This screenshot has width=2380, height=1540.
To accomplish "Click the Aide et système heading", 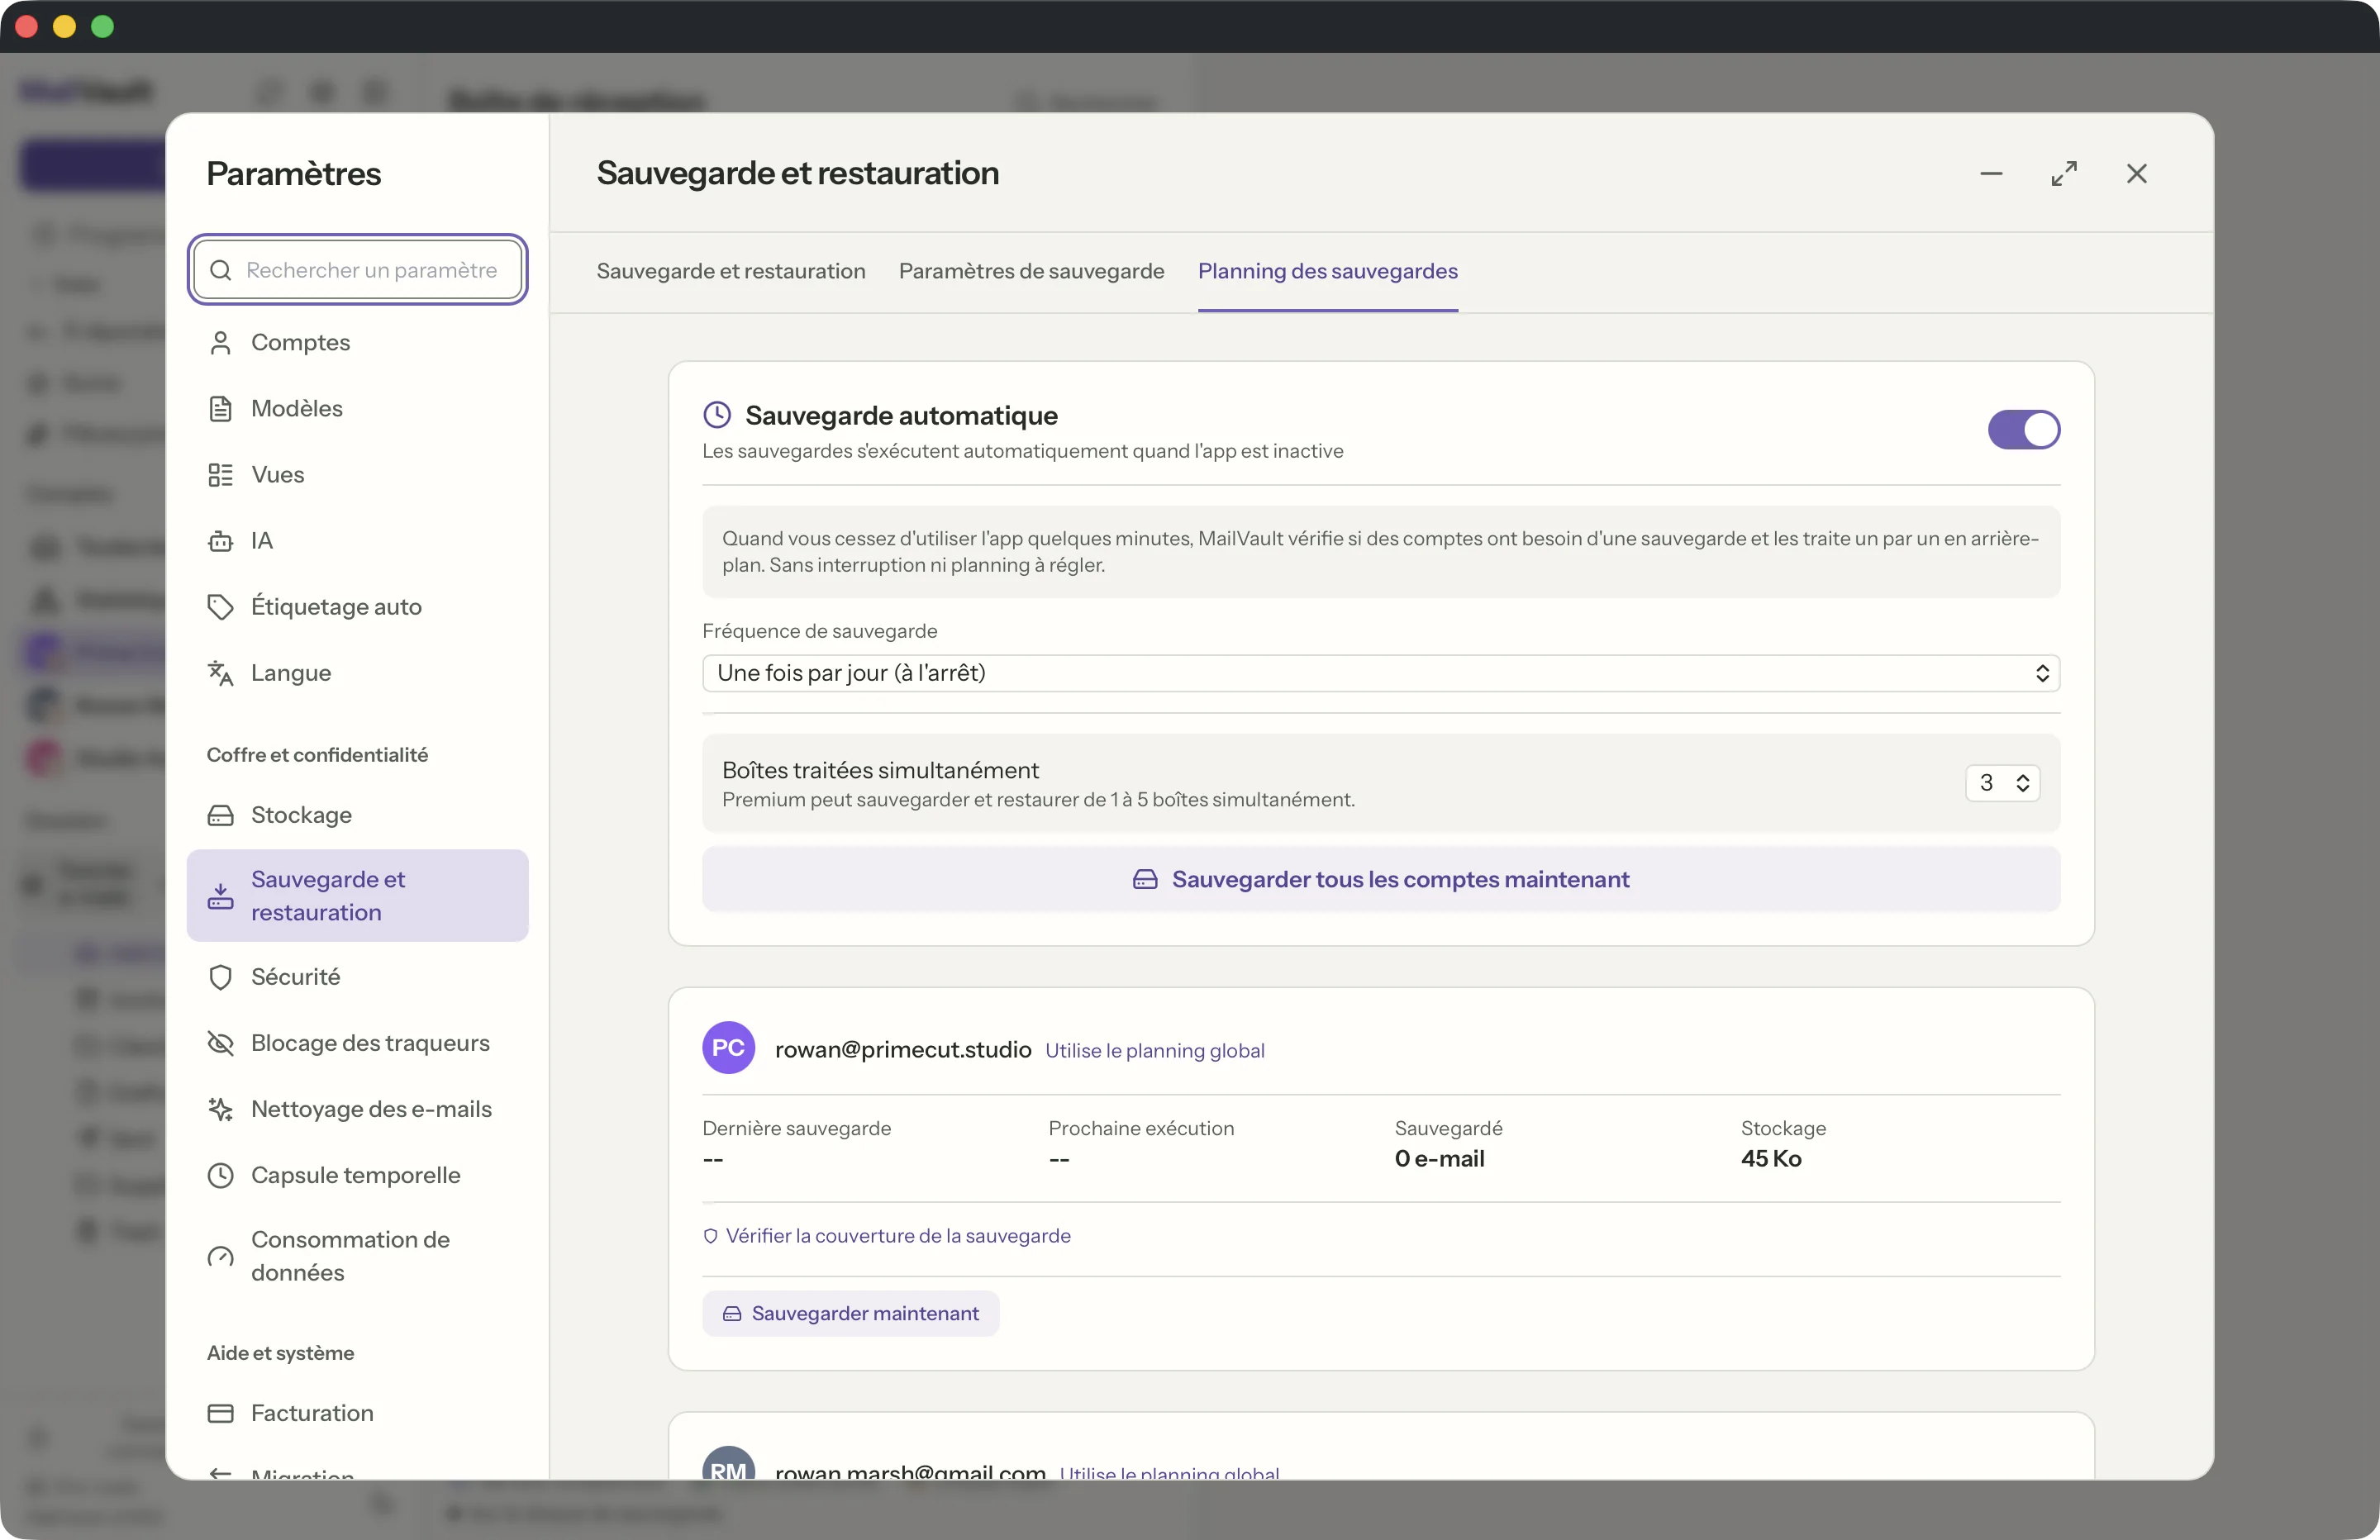I will click(x=280, y=1353).
